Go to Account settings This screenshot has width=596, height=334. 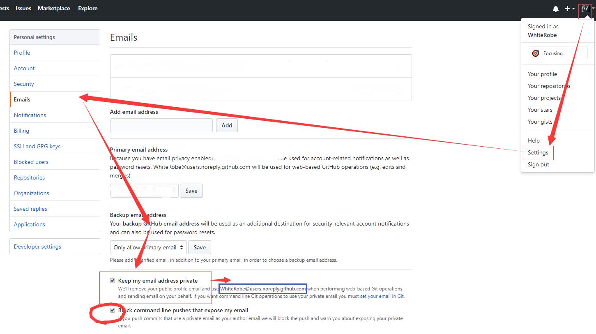55,68
